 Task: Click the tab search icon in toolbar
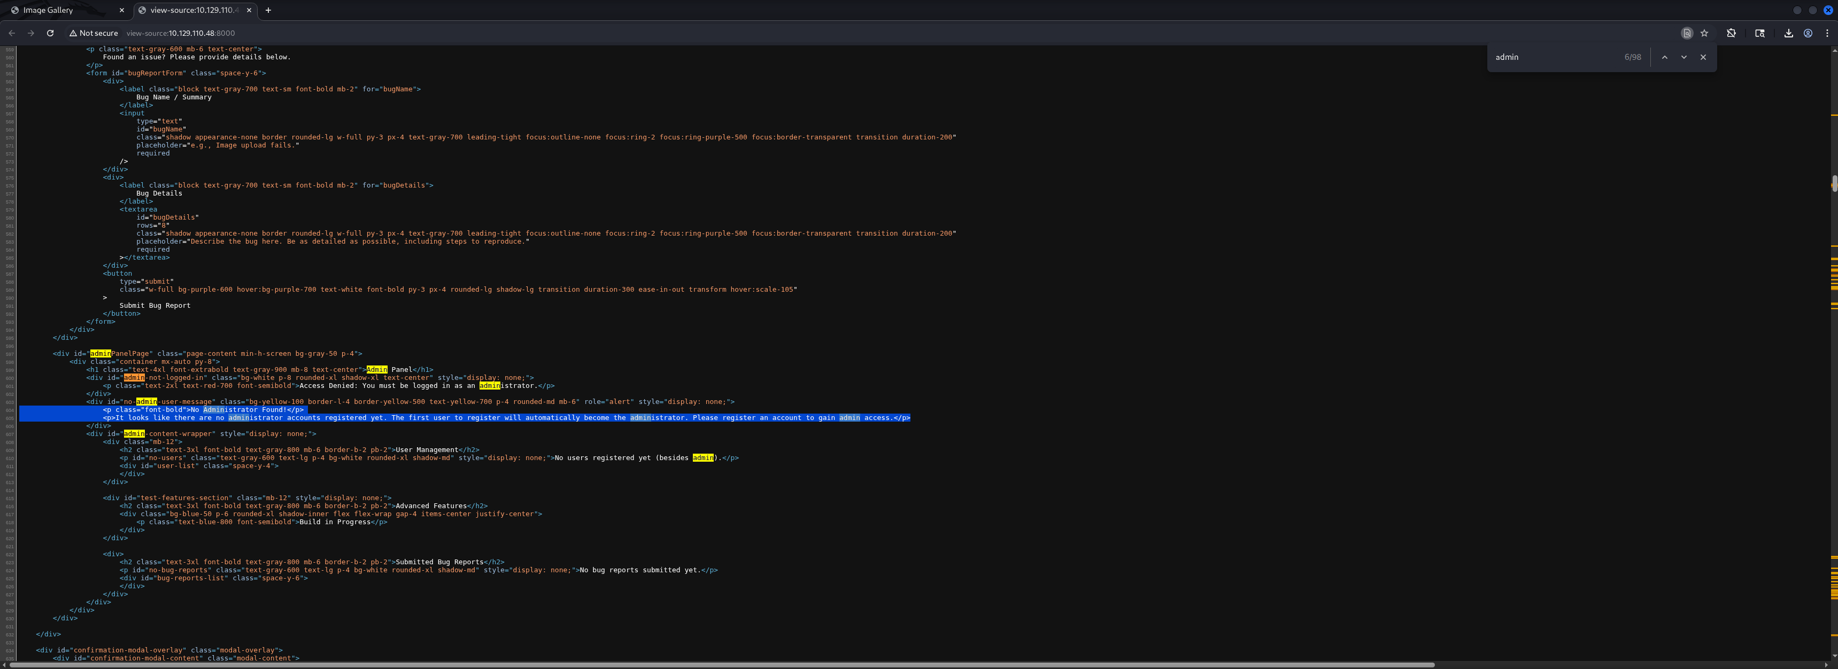click(1759, 33)
